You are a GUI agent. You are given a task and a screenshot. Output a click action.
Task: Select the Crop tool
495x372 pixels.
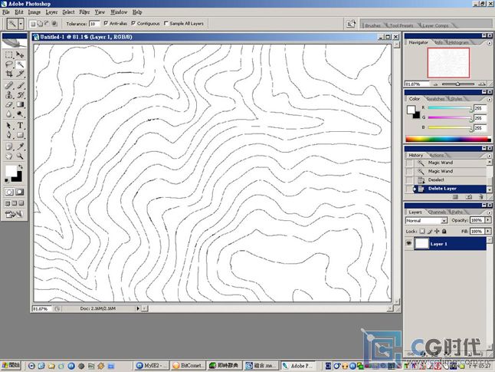point(9,74)
